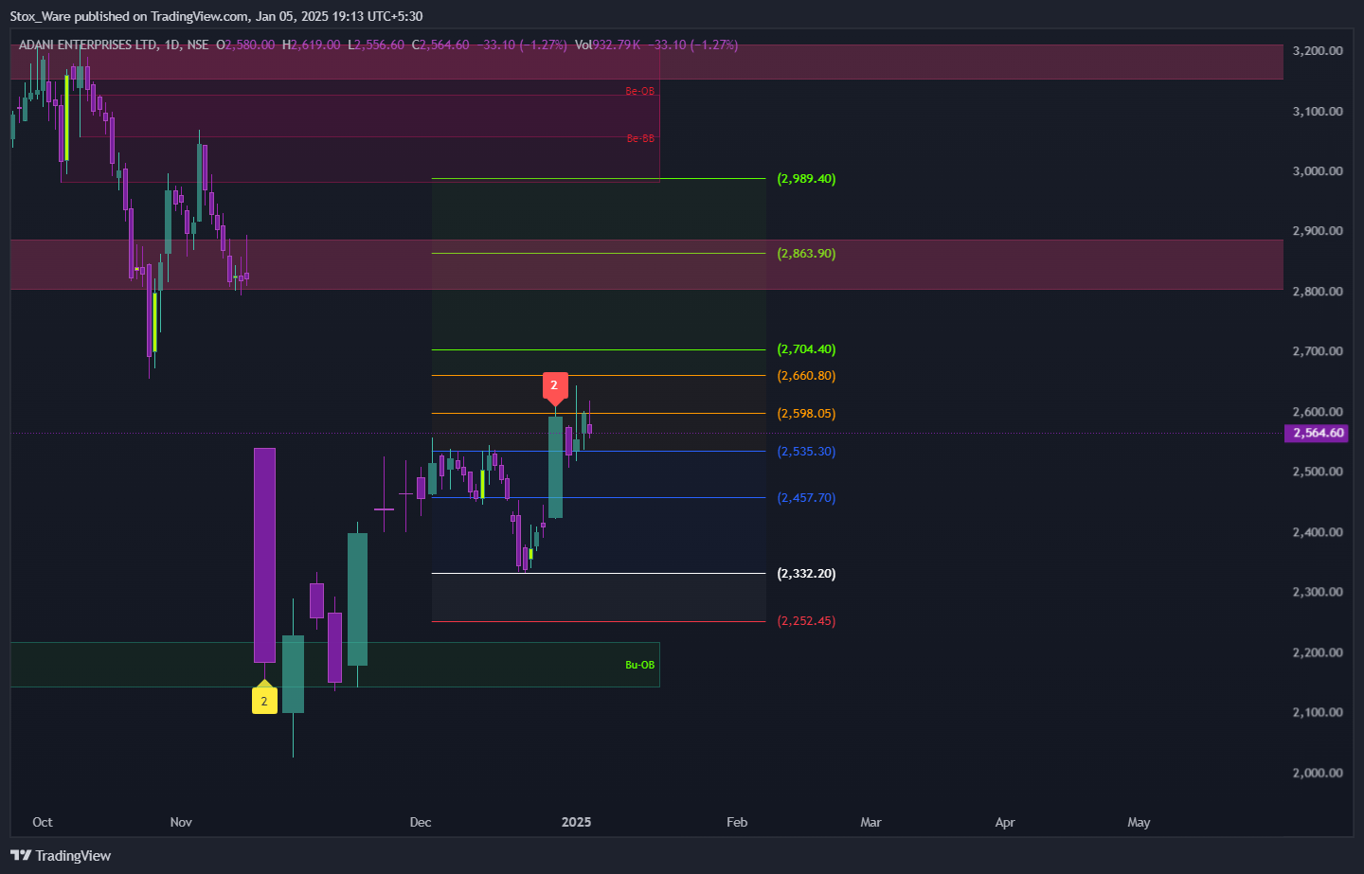Click the Dec label on the time axis

coord(421,822)
